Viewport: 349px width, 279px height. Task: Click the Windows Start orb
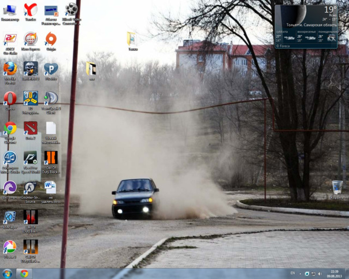(7, 273)
